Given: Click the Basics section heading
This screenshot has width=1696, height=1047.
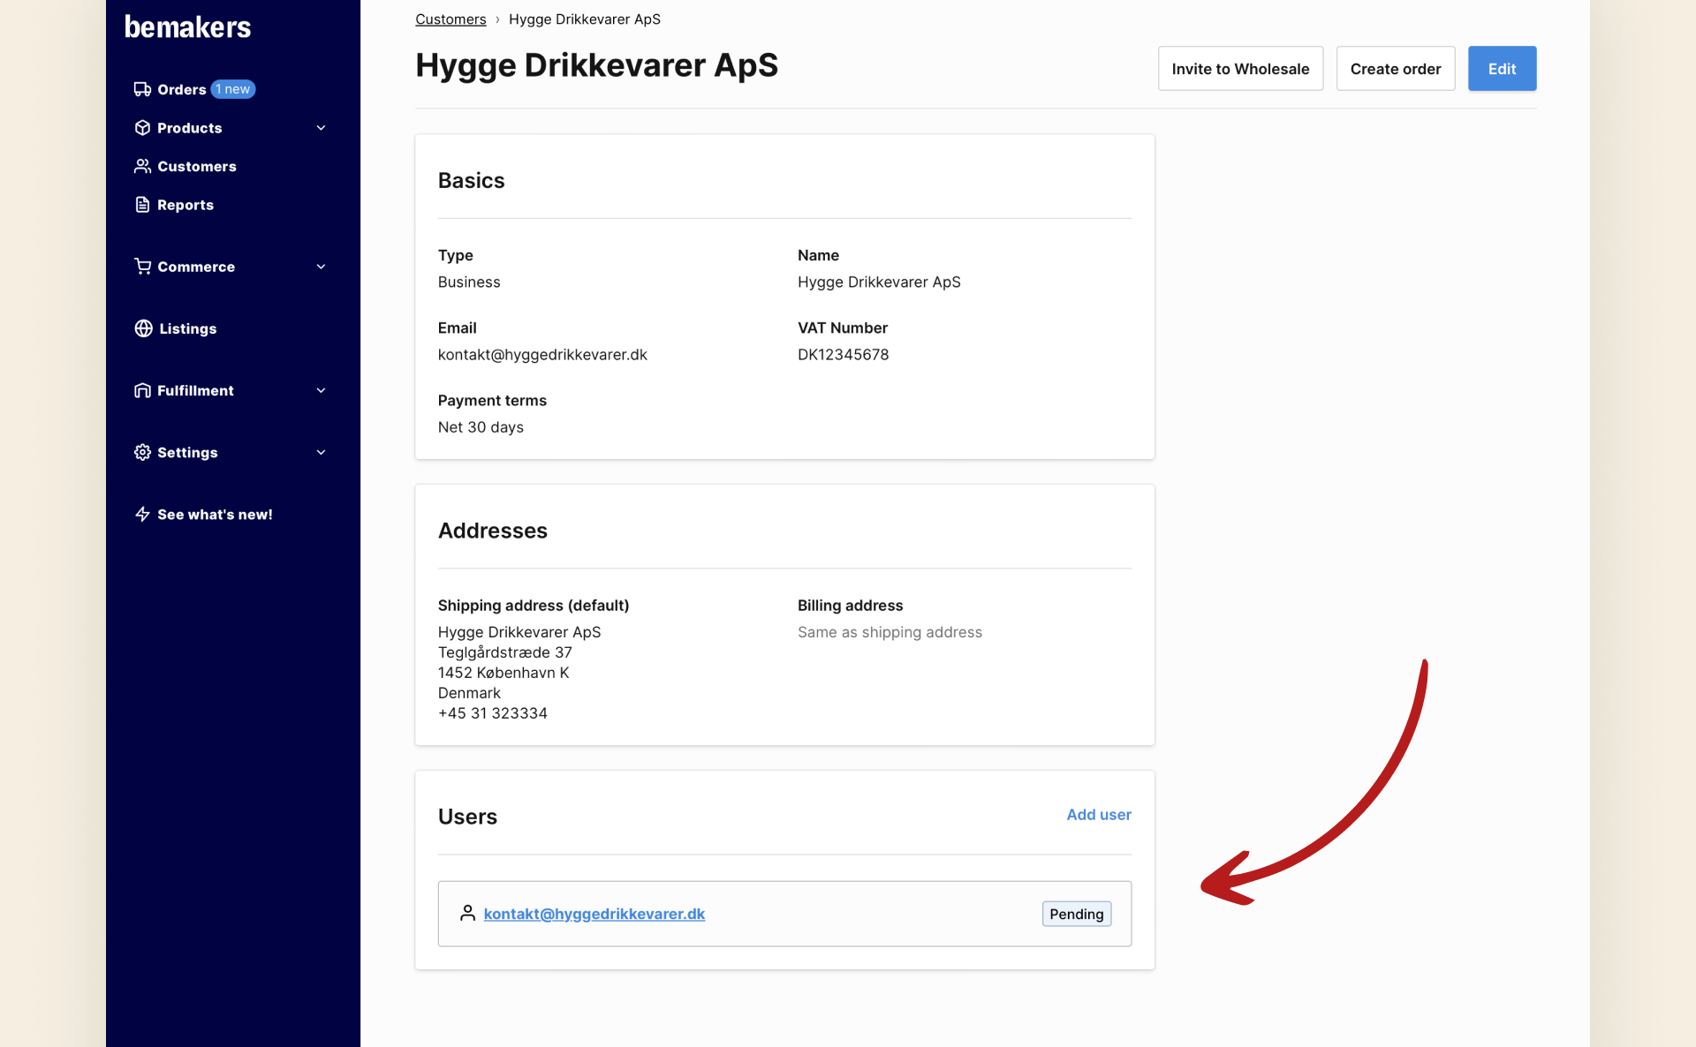Looking at the screenshot, I should coord(471,180).
